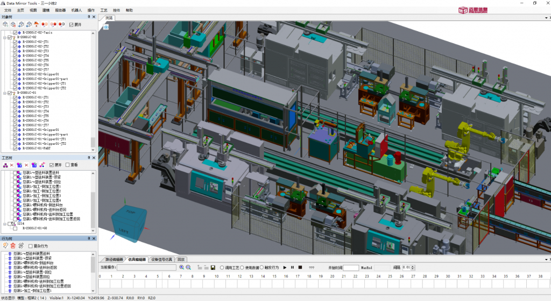
Task: Click the 工艺树 vertical scrollbar thumb
Action: click(93, 210)
